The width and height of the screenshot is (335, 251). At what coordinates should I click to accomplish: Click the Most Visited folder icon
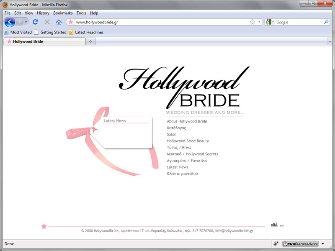(6, 32)
